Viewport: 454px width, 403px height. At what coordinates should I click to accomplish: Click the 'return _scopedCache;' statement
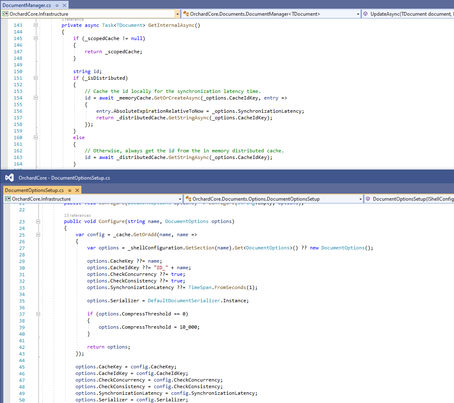click(114, 52)
